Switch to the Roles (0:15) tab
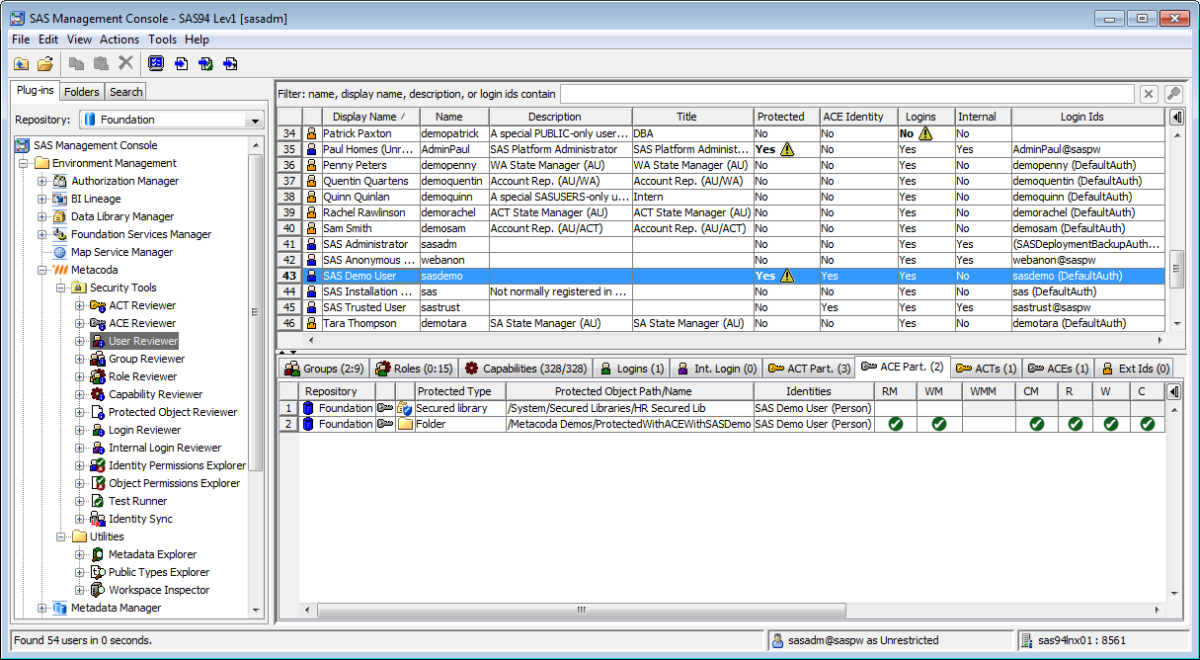Image resolution: width=1200 pixels, height=660 pixels. pos(414,369)
